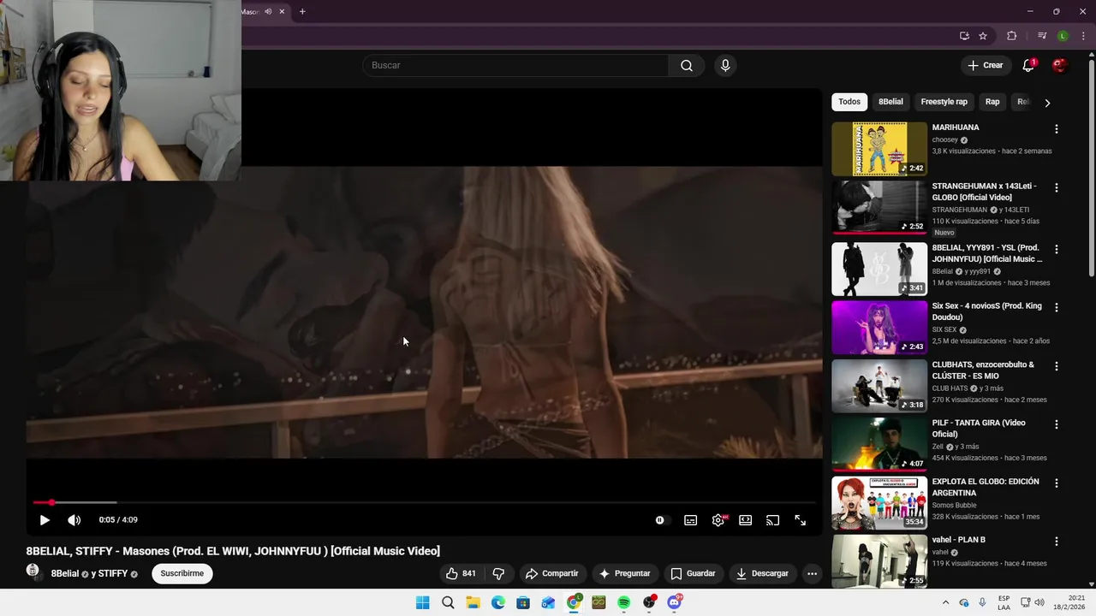The width and height of the screenshot is (1096, 616).
Task: Toggle subtitles in the video player
Action: (690, 520)
